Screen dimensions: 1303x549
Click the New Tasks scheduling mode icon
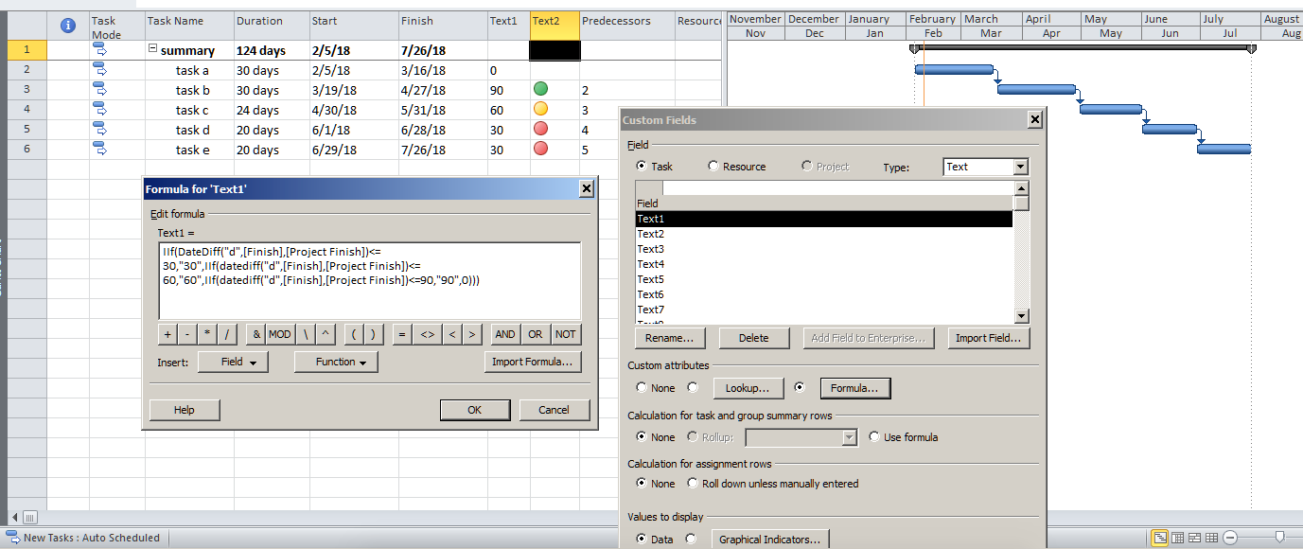[x=12, y=538]
